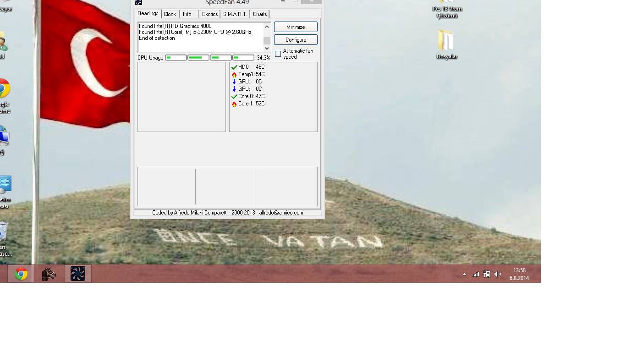Click the 'Coded by Alfredo Milani Comparetti' status bar
This screenshot has height=352, width=626.
[228, 213]
